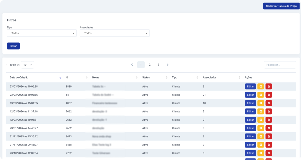The width and height of the screenshot is (301, 161).
Task: Delete the row with Id 14
Action: tap(269, 95)
